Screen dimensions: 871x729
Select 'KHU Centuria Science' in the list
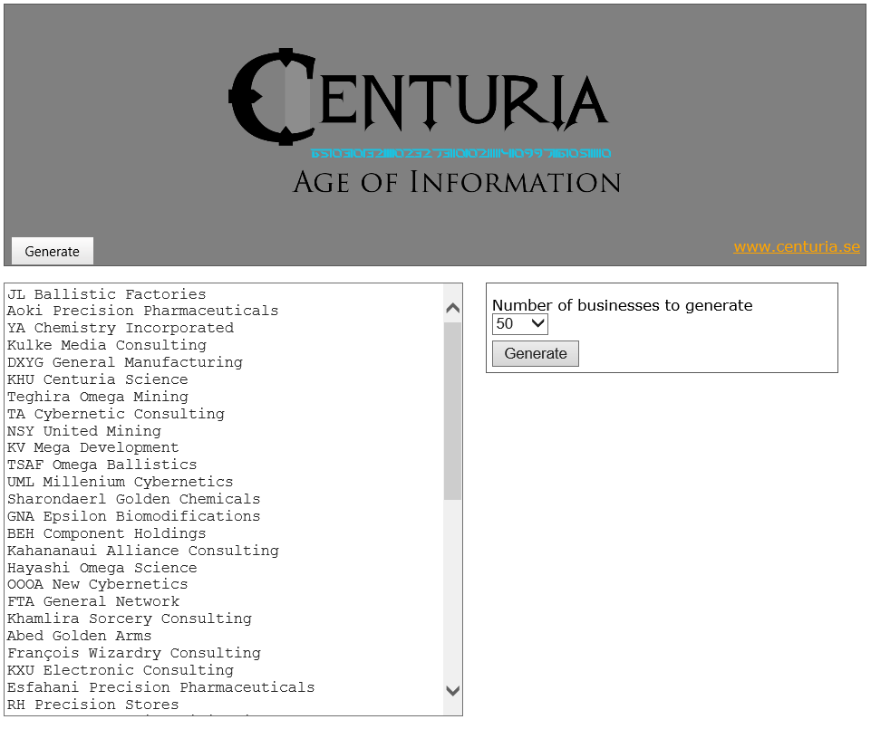coord(98,379)
